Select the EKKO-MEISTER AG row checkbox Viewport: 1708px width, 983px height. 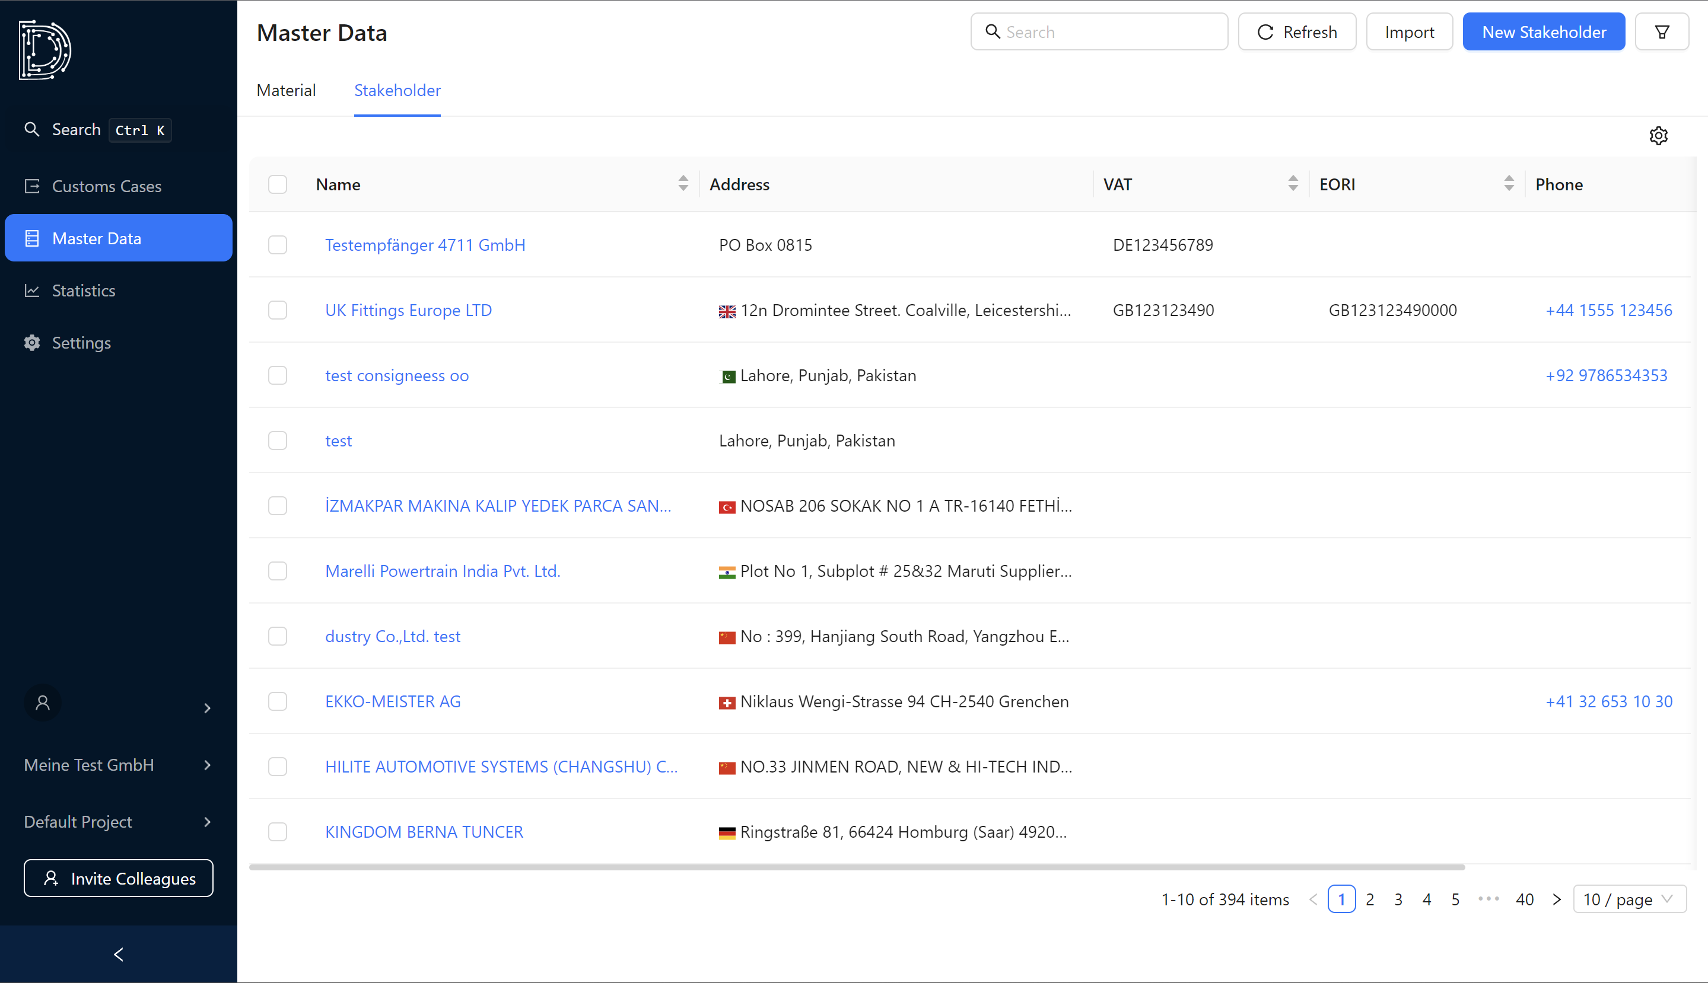[278, 701]
